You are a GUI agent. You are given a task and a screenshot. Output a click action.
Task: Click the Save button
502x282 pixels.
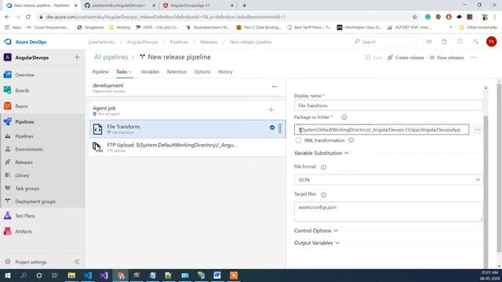coord(373,57)
